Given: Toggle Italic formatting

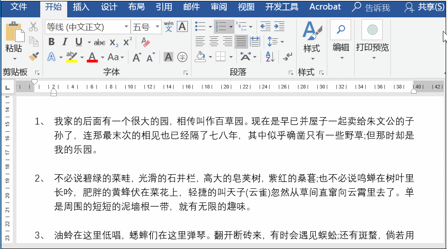Looking at the screenshot, I should (x=65, y=42).
